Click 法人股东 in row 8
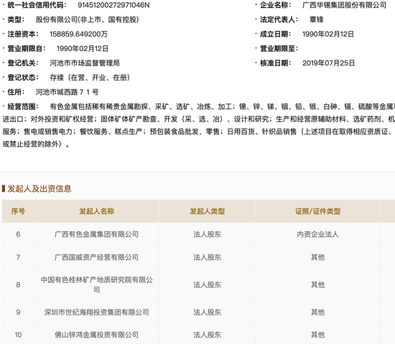The image size is (395, 344). pos(208,284)
